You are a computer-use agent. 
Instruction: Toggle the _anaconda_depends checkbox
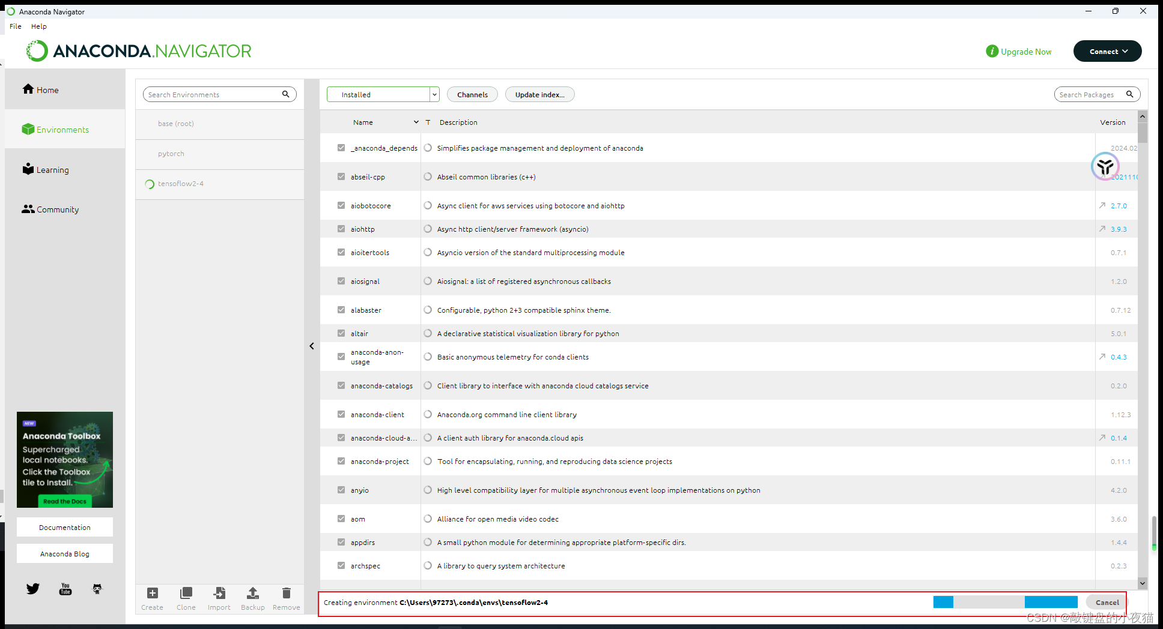coord(341,148)
